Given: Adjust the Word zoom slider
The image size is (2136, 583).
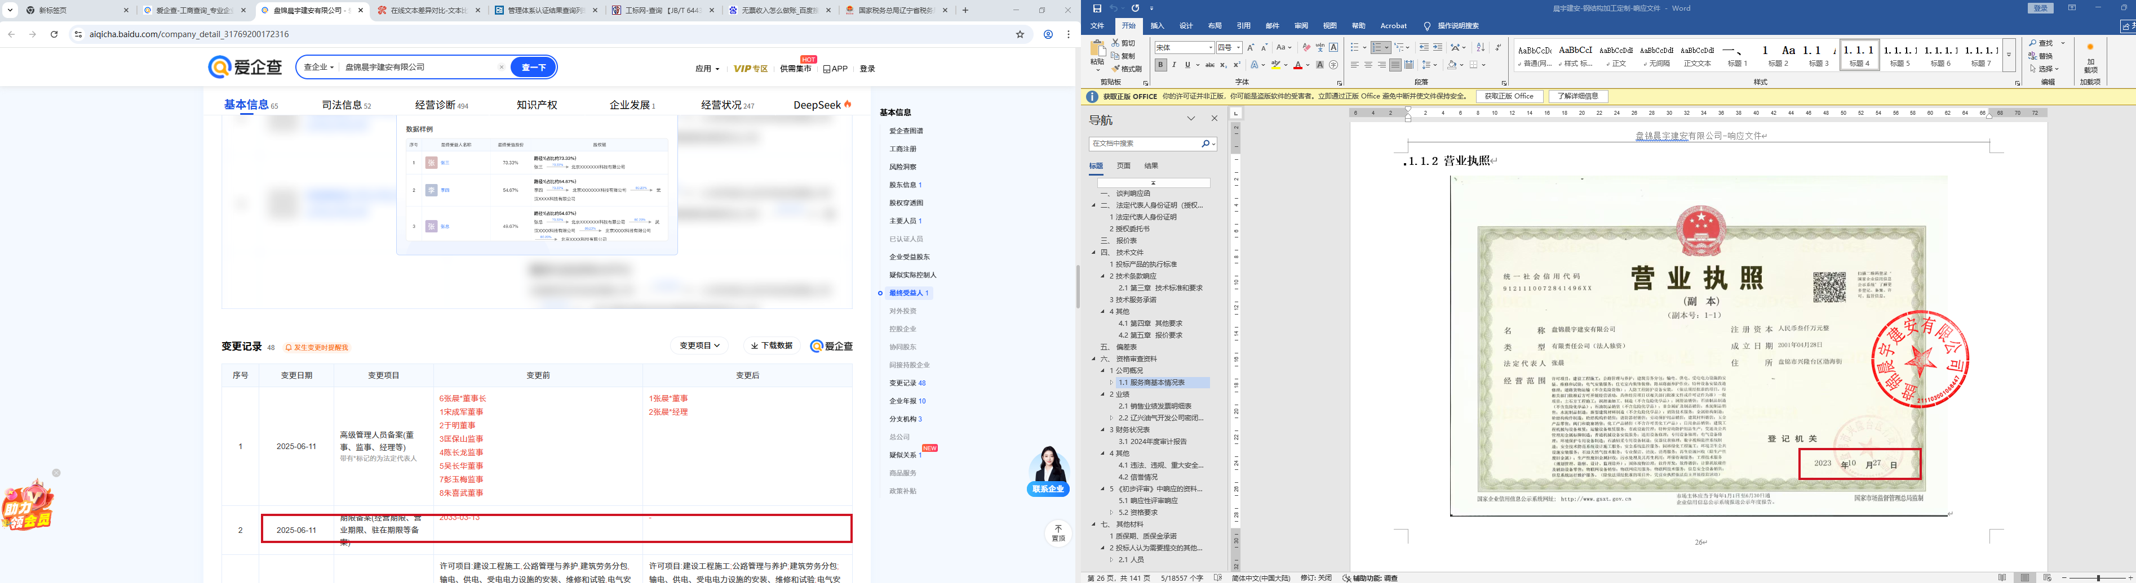Looking at the screenshot, I should pos(2098,577).
